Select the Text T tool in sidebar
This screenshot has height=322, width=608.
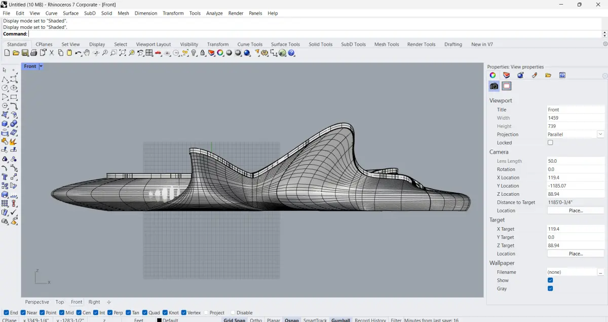[x=5, y=176]
